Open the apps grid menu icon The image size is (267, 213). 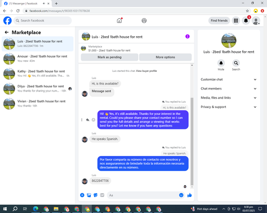point(236,21)
